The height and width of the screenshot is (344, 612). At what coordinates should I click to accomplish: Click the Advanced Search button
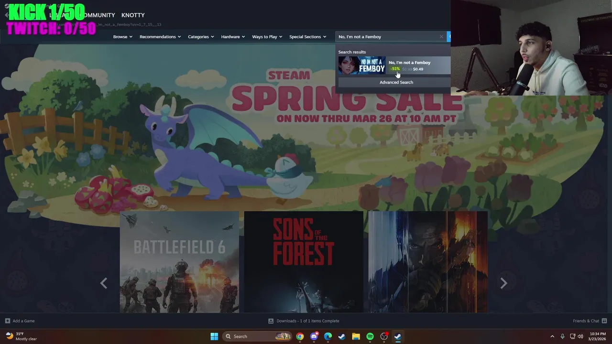pyautogui.click(x=396, y=82)
